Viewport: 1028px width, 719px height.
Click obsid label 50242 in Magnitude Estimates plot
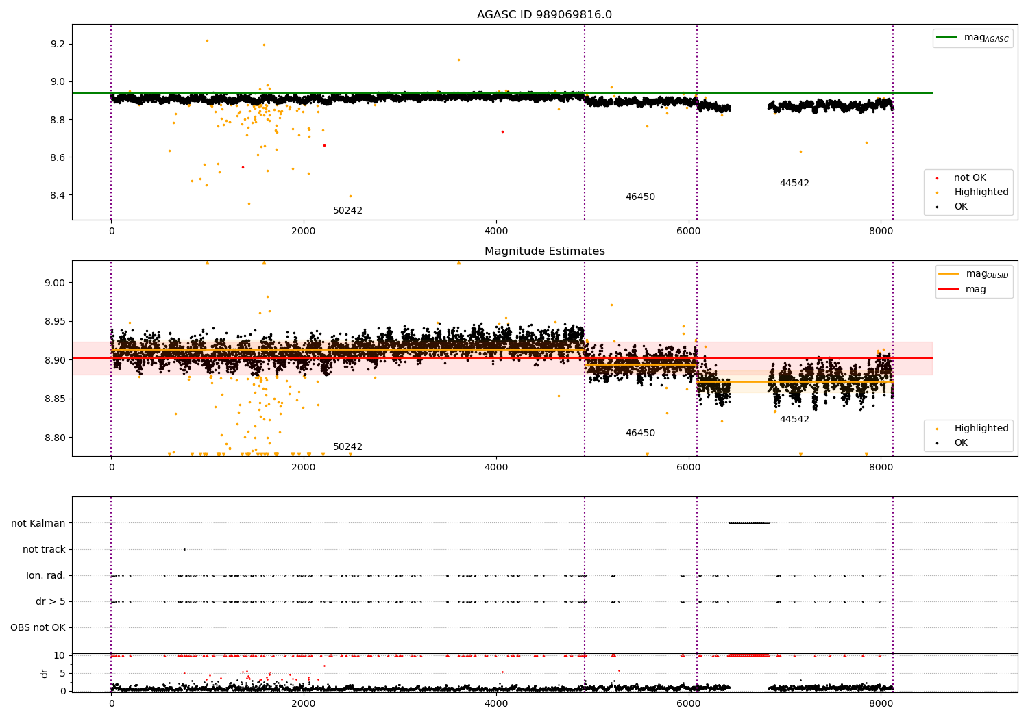(x=347, y=447)
